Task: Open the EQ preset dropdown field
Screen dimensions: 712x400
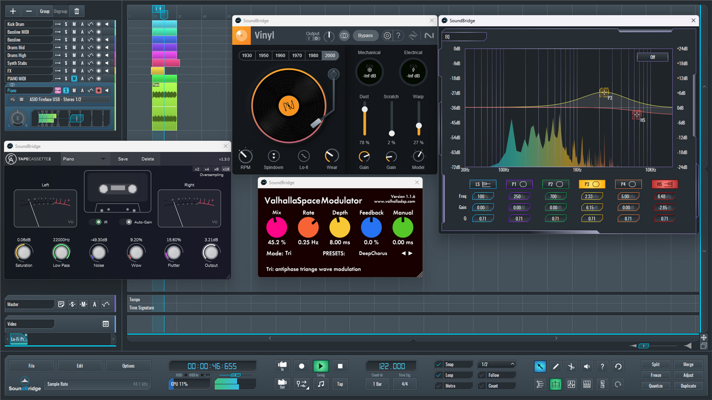Action: [x=465, y=37]
